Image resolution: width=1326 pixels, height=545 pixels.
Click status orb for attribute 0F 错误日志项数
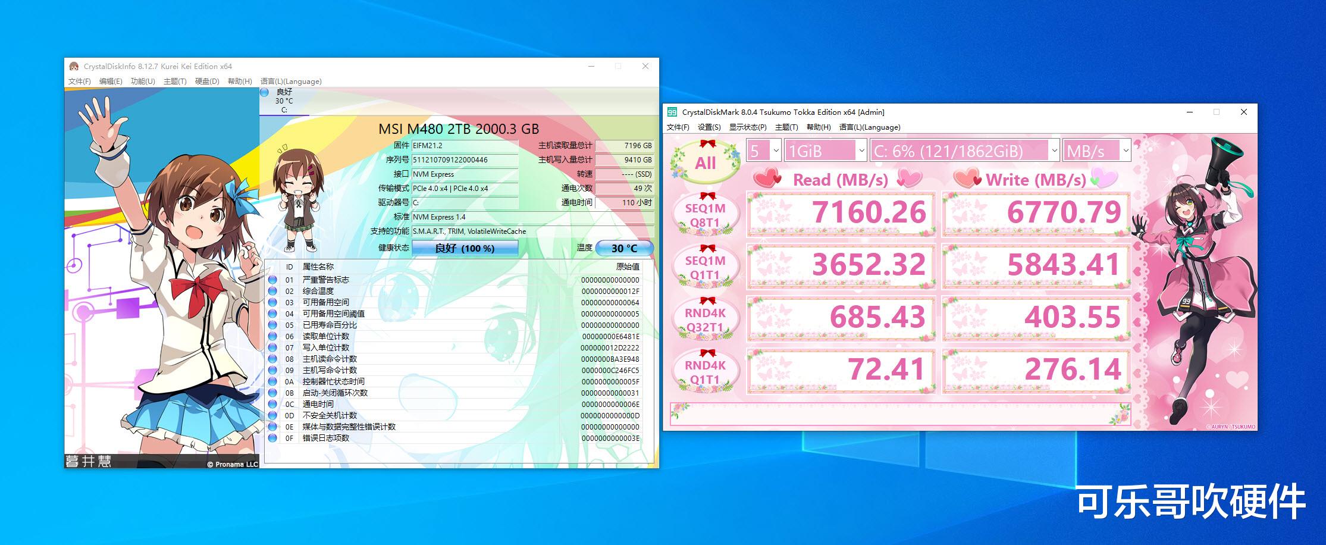point(272,438)
